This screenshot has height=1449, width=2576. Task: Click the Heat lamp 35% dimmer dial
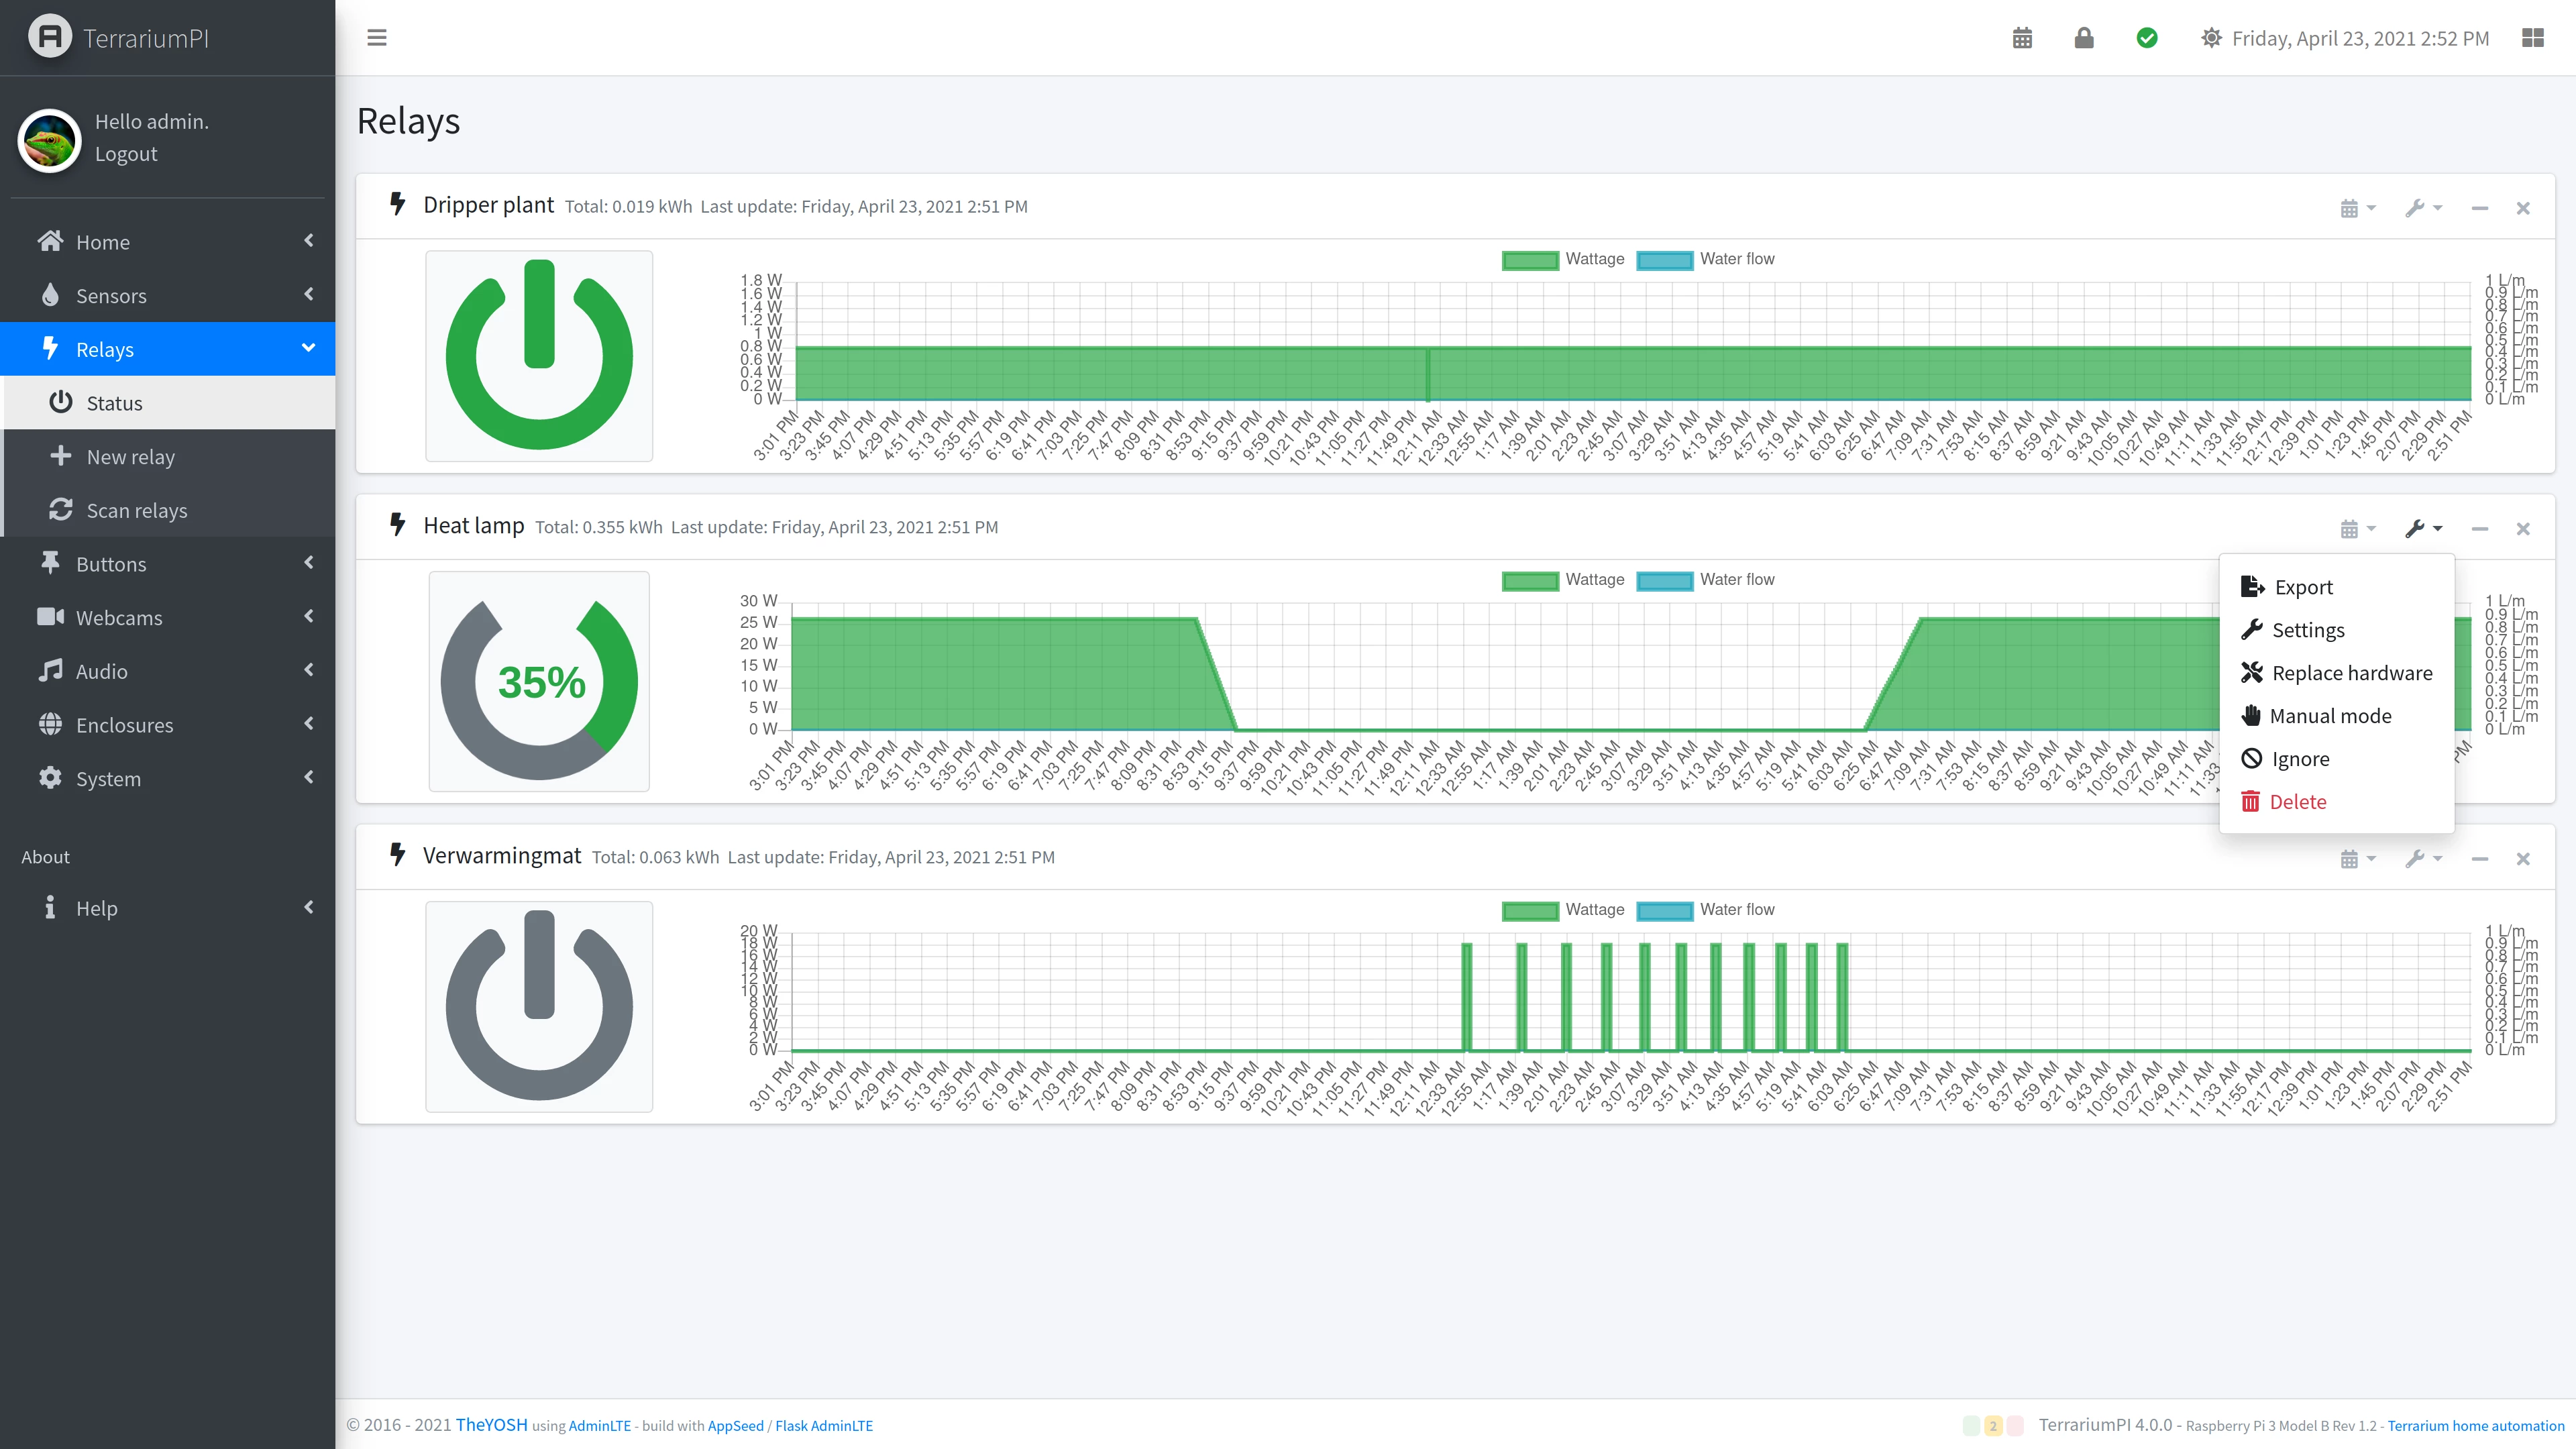click(x=539, y=682)
